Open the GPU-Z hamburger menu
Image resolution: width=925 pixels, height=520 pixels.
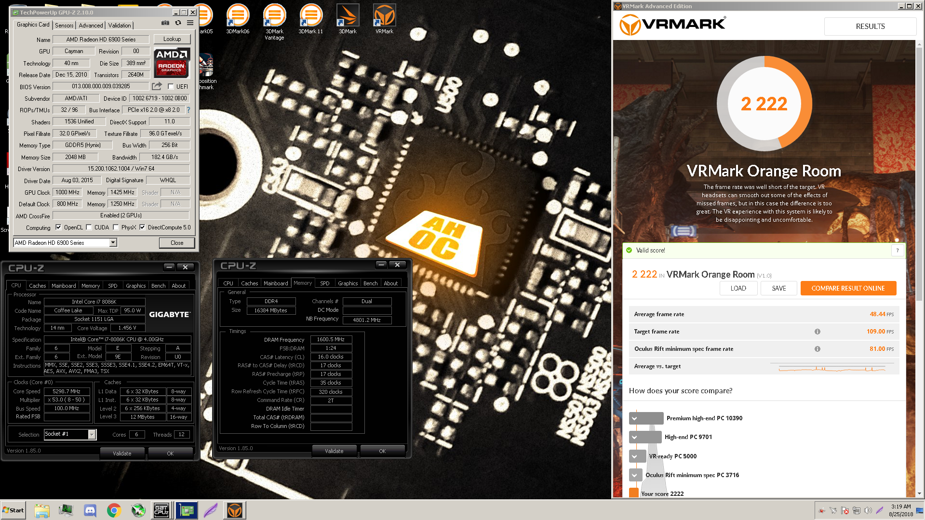click(190, 23)
